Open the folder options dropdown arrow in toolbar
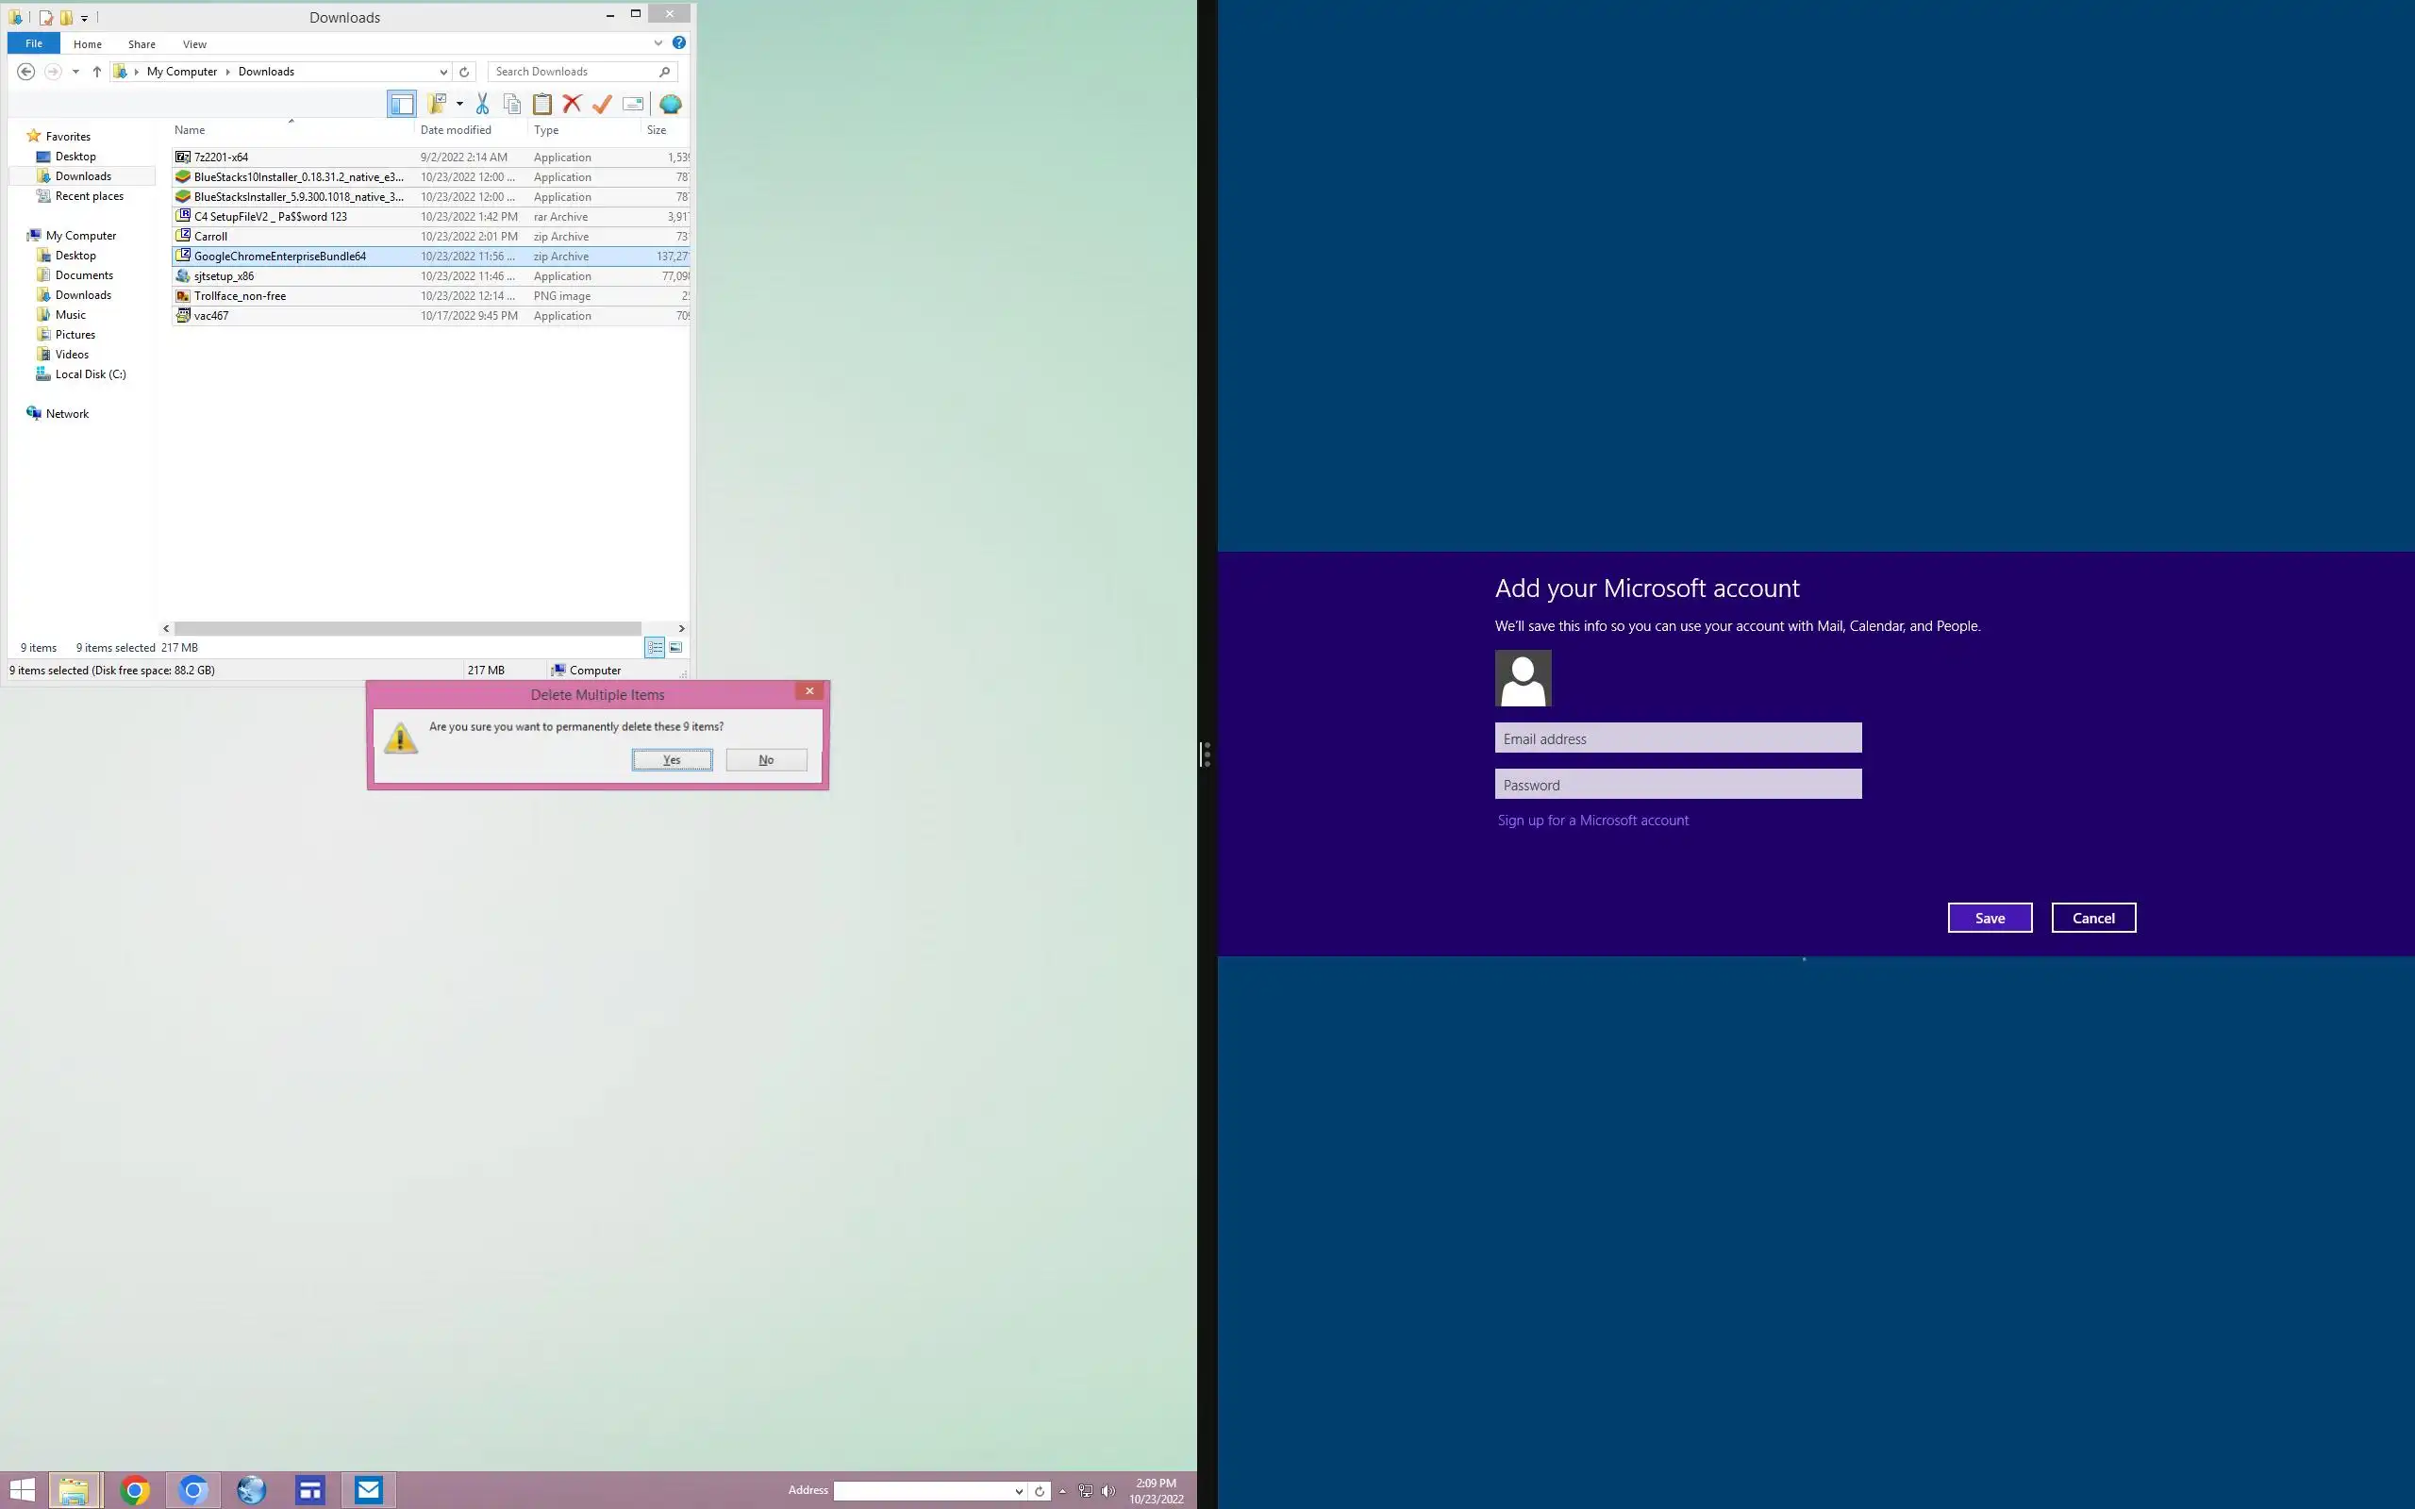This screenshot has width=2415, height=1509. [x=459, y=104]
